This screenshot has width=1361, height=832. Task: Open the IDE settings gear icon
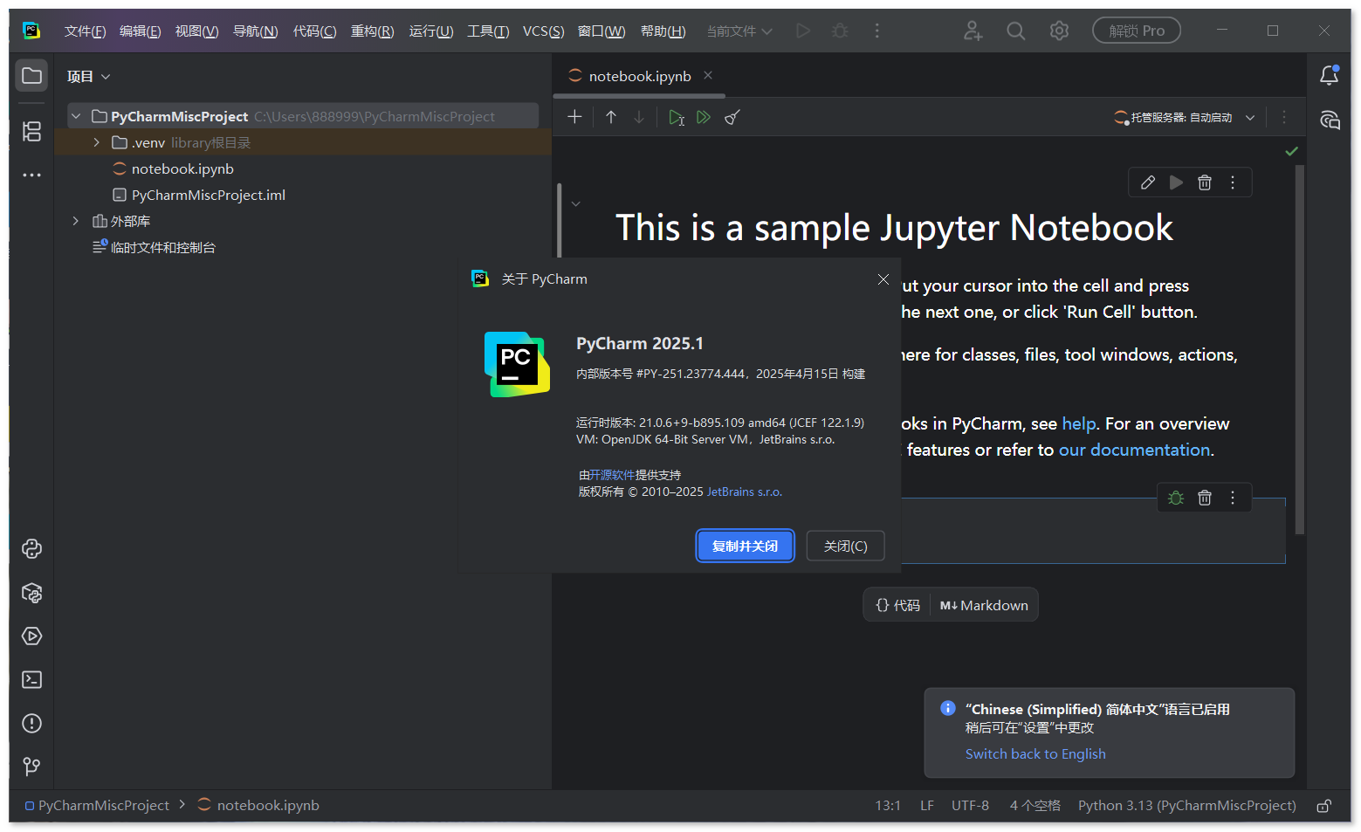point(1059,31)
